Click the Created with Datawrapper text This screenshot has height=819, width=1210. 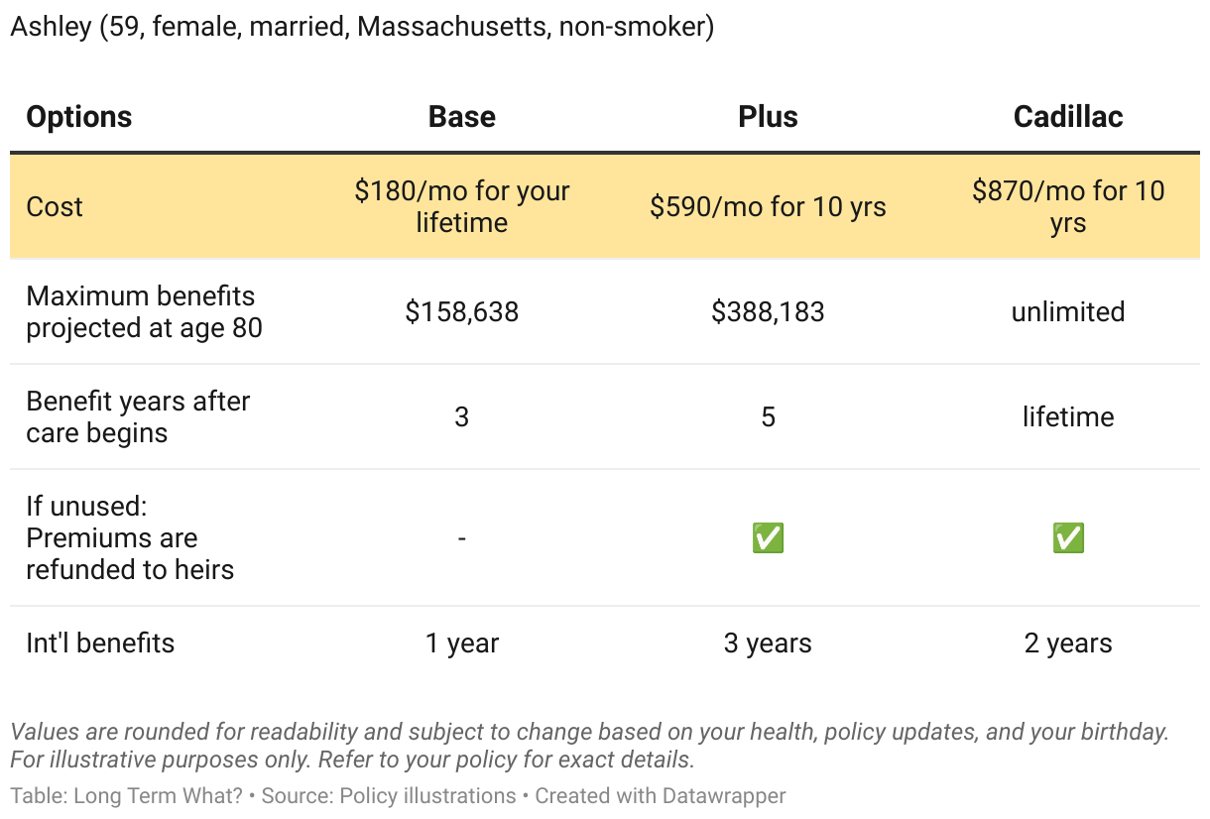(x=661, y=795)
